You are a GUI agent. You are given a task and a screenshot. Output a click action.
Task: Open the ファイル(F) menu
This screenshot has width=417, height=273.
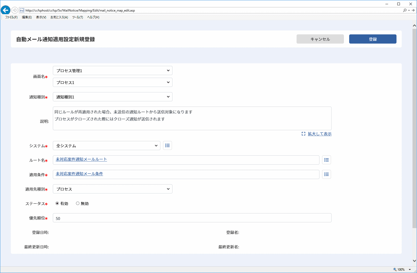[11, 17]
